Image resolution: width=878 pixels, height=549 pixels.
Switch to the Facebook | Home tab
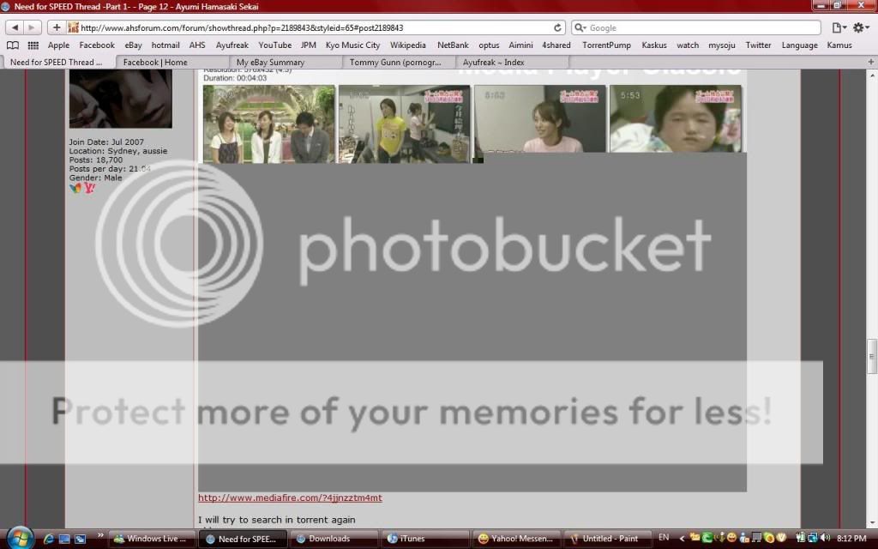(x=155, y=62)
